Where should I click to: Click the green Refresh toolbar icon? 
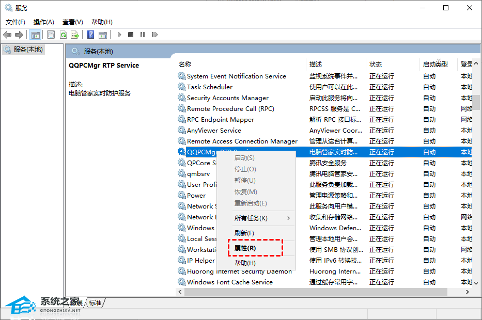(x=63, y=35)
